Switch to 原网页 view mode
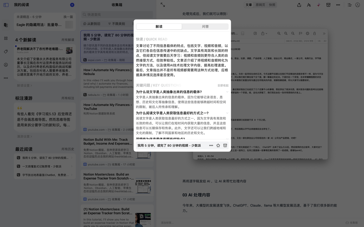This screenshot has width=364, height=227. click(x=260, y=5)
